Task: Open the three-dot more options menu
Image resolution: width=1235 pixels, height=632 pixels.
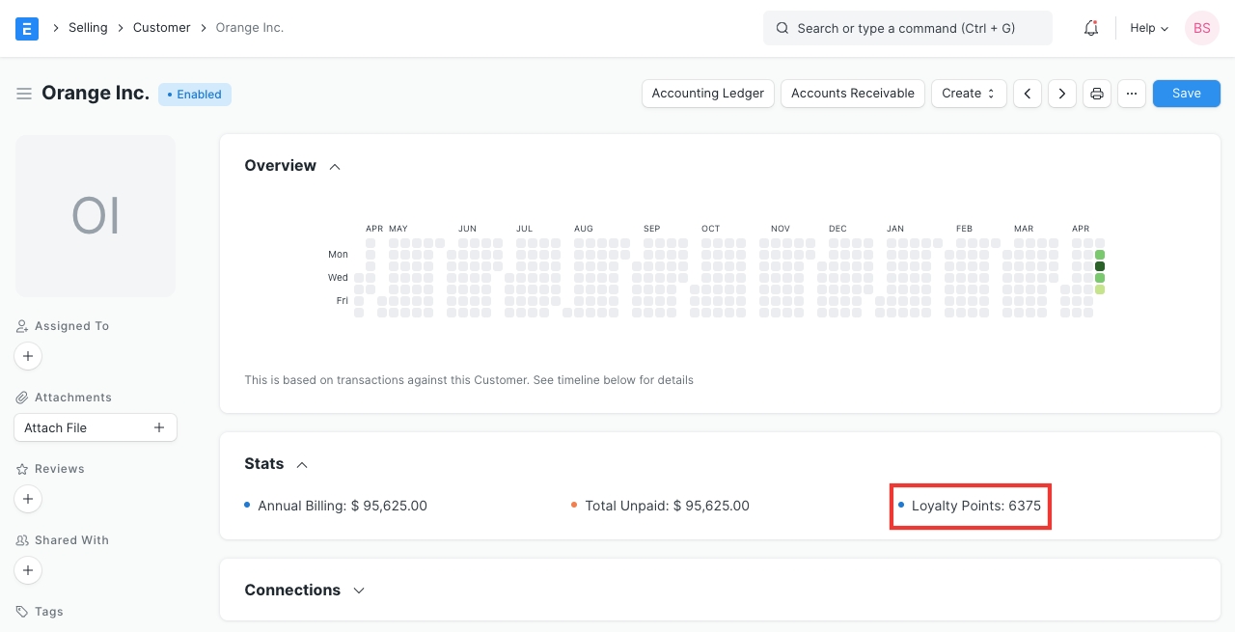Action: click(x=1132, y=94)
